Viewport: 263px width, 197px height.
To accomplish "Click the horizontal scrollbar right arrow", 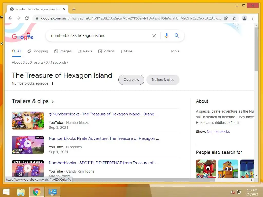I will click(x=252, y=180).
